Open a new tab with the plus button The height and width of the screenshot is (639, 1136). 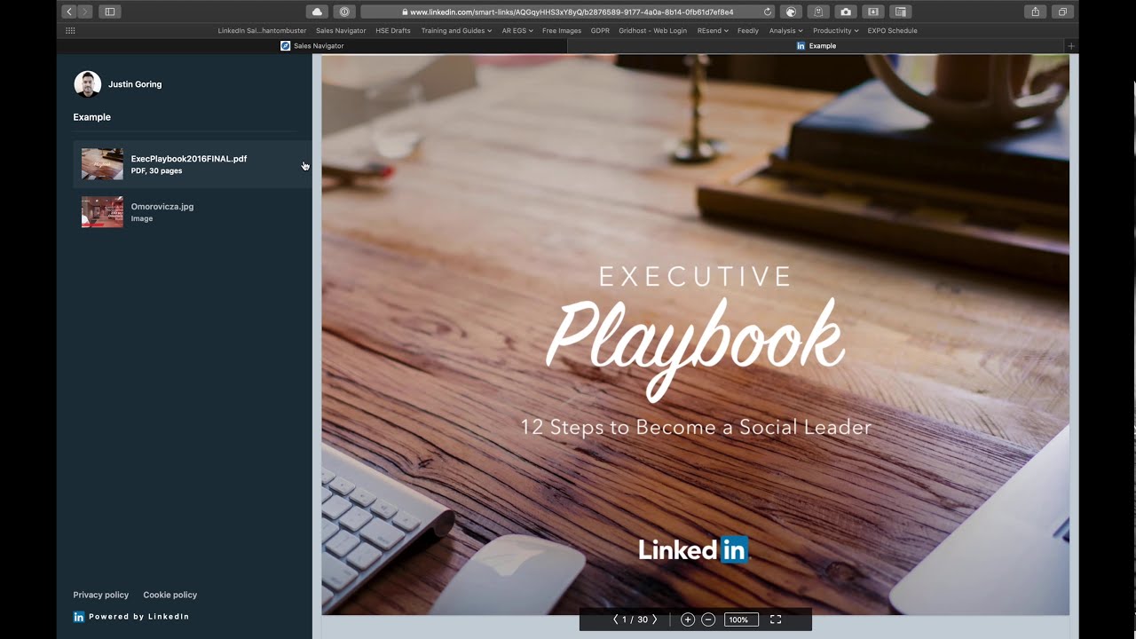click(x=1071, y=46)
